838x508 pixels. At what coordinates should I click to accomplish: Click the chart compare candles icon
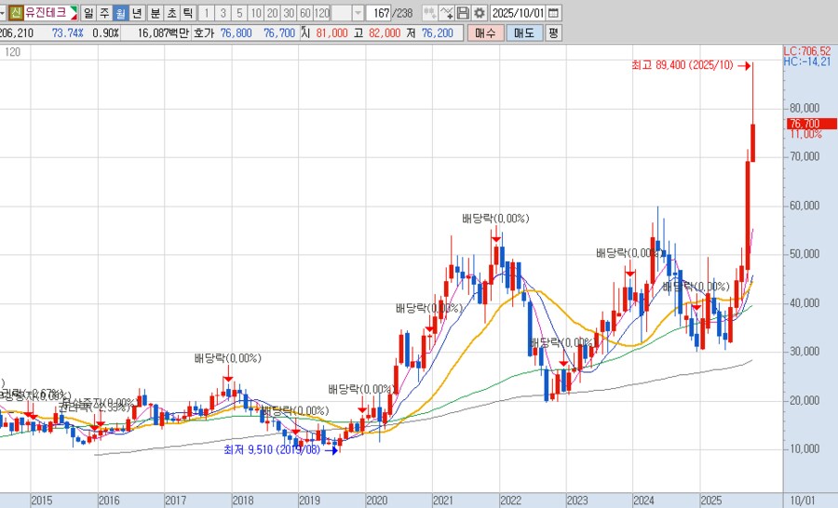click(x=428, y=13)
